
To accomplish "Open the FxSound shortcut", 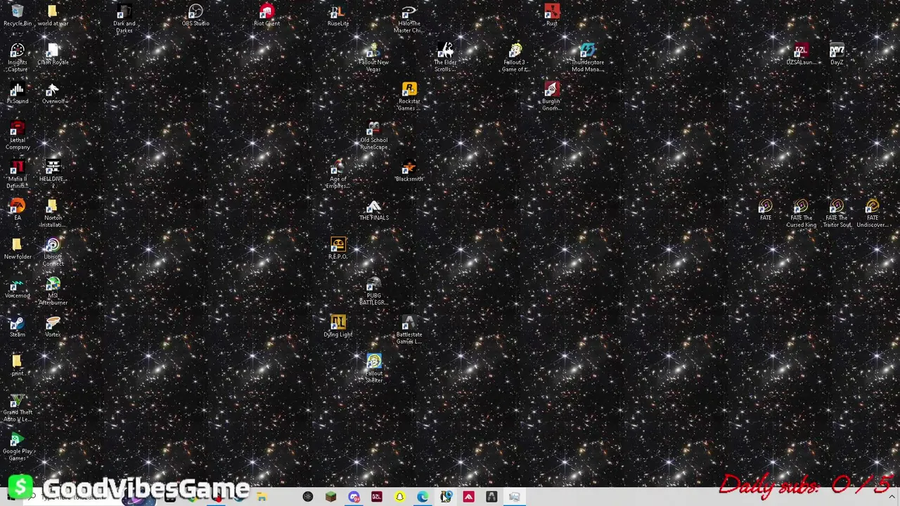I will click(x=18, y=93).
